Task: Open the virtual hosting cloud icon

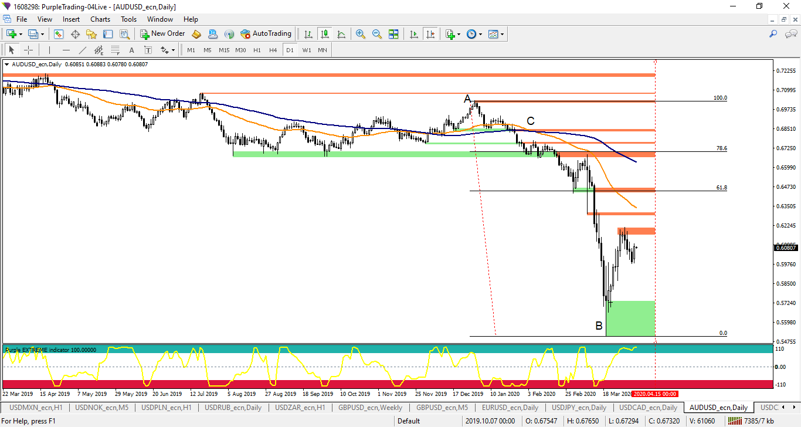Action: click(212, 34)
